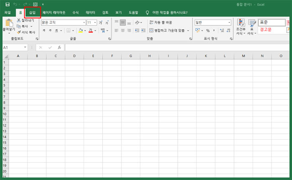Select the 경고문 cell style
292x180 pixels.
click(x=272, y=30)
